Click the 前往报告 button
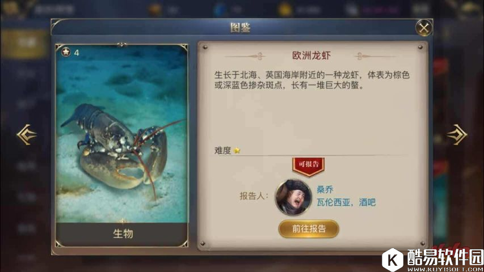This screenshot has width=484, height=272. [309, 229]
